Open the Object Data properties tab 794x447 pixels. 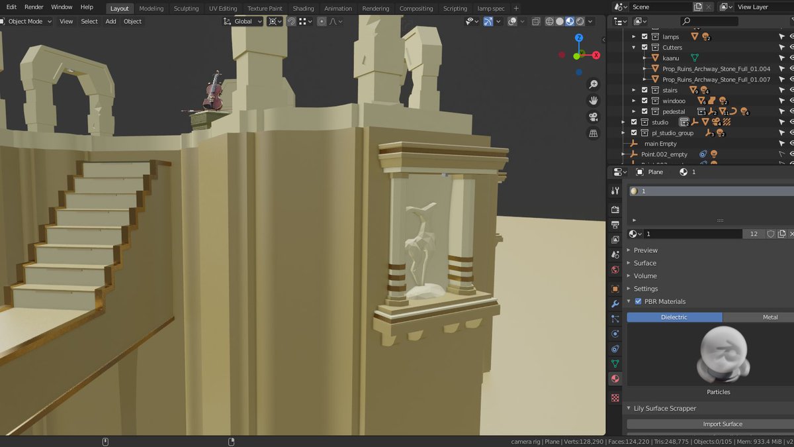[615, 364]
